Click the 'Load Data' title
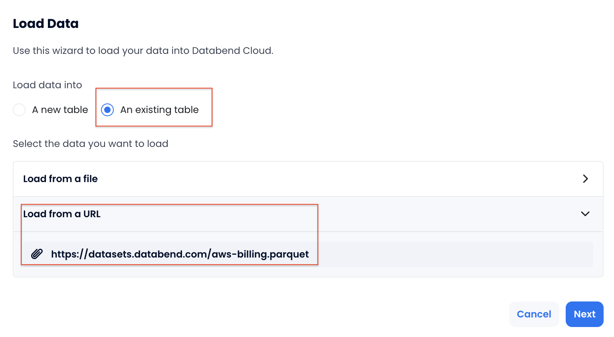 [x=46, y=24]
